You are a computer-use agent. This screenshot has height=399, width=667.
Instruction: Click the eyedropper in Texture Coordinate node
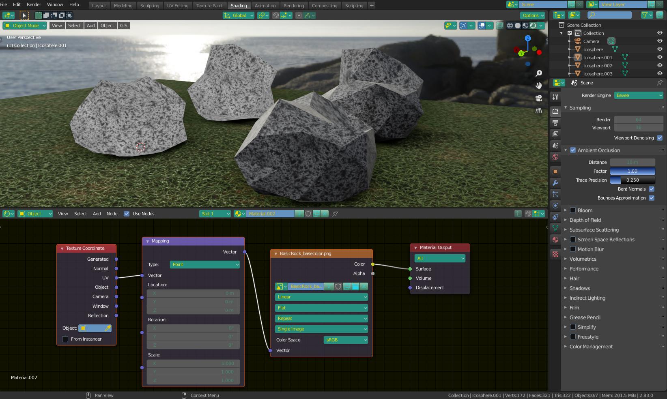tap(108, 328)
